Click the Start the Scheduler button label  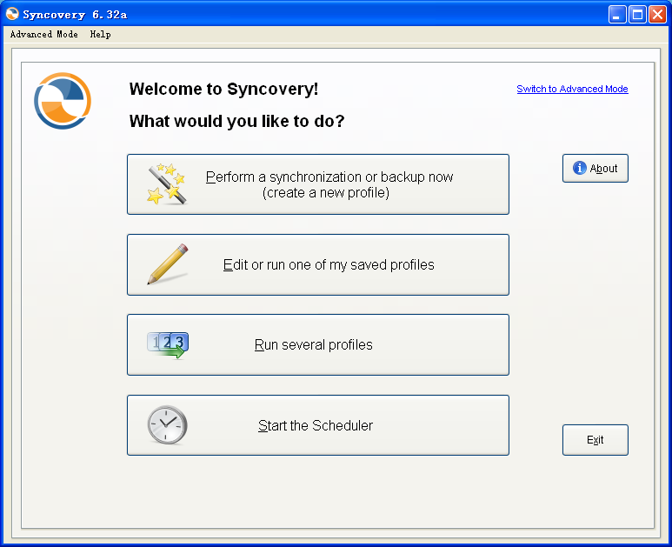(x=316, y=425)
